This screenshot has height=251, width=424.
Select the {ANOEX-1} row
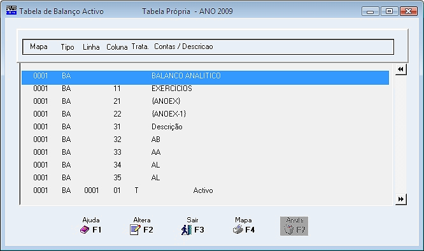click(205, 114)
